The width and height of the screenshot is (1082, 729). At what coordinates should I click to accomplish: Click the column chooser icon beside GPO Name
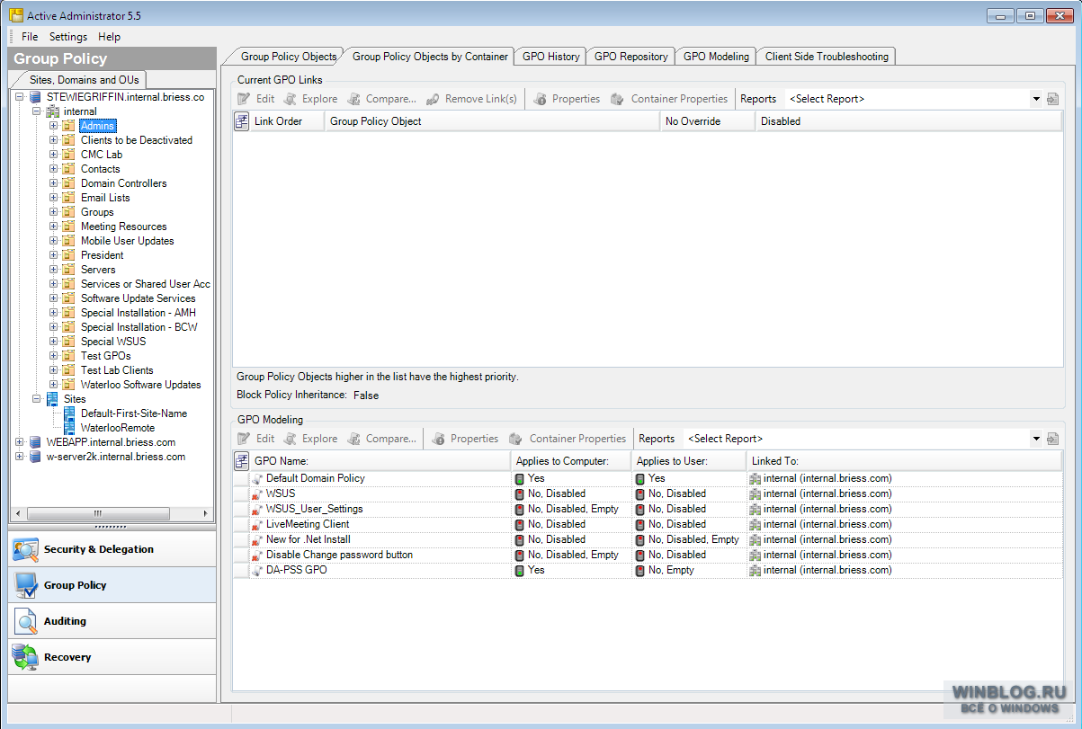(241, 461)
